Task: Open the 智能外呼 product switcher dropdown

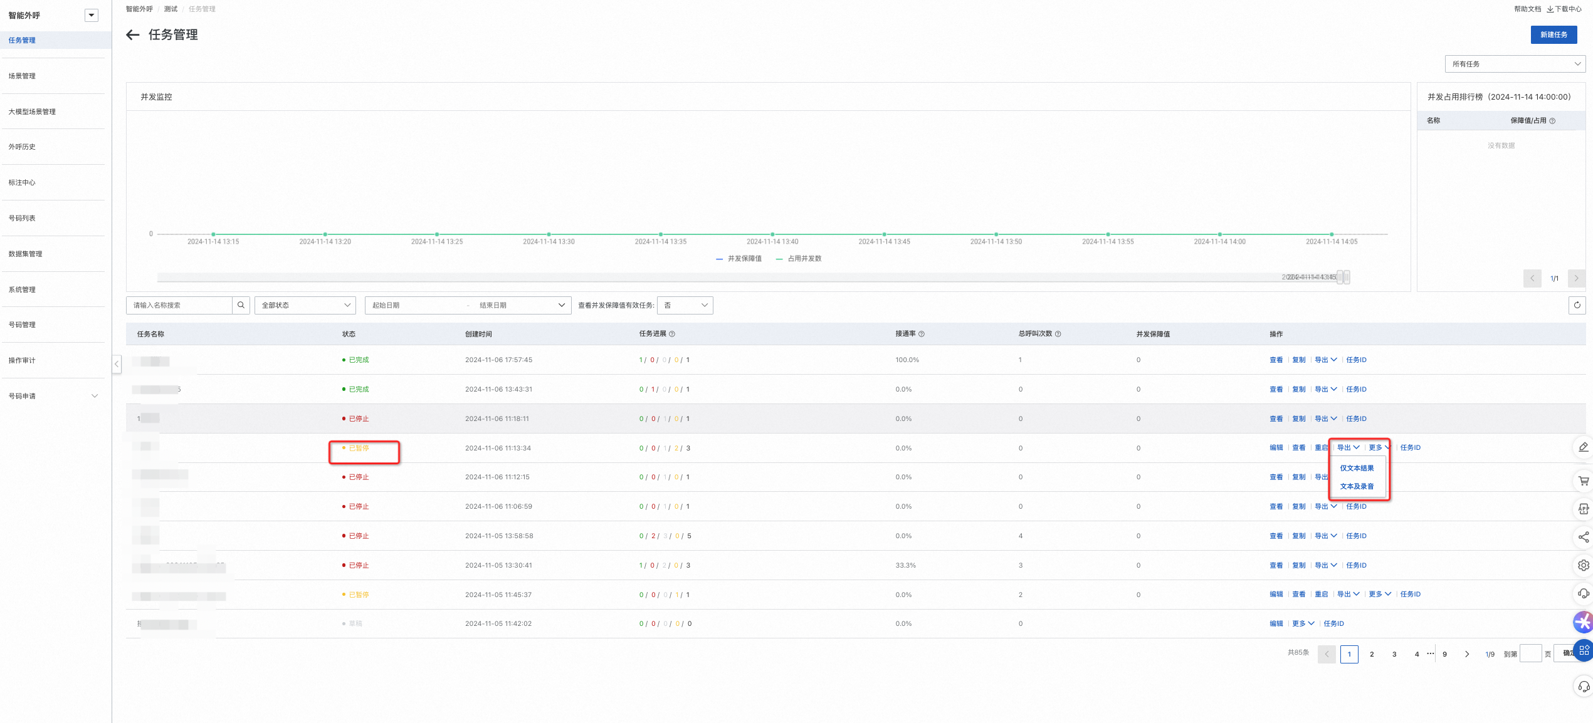Action: click(92, 16)
